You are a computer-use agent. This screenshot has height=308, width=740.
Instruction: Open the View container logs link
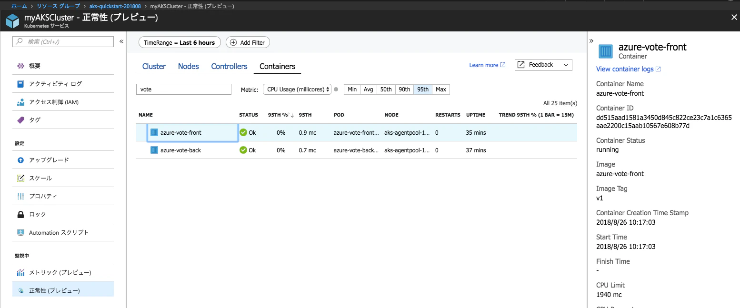(629, 69)
